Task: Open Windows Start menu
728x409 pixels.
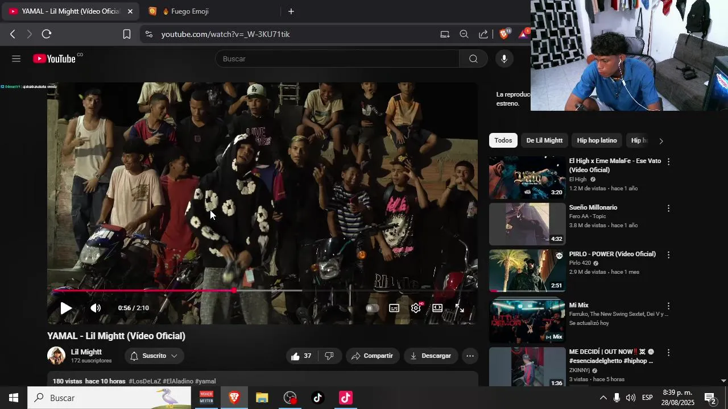Action: coord(14,398)
